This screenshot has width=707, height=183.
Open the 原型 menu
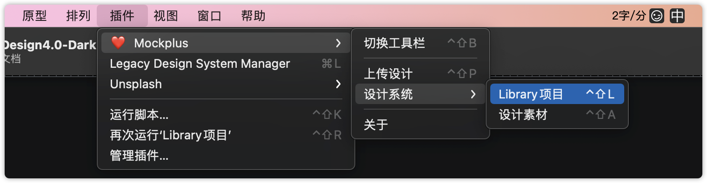(x=35, y=16)
